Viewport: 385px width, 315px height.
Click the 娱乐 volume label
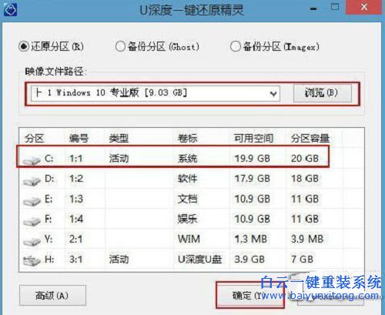[x=188, y=219]
